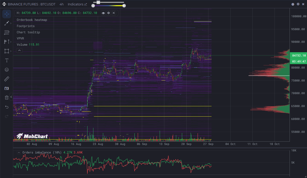The height and width of the screenshot is (178, 307).
Task: Collapse the Orders imbalance panel chevron
Action: [x=19, y=152]
